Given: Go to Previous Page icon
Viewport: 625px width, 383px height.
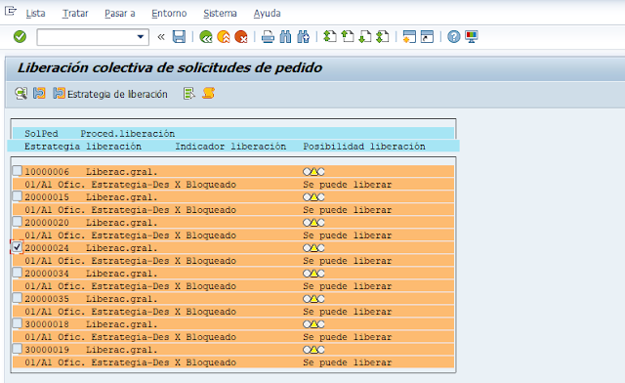Looking at the screenshot, I should click(348, 37).
